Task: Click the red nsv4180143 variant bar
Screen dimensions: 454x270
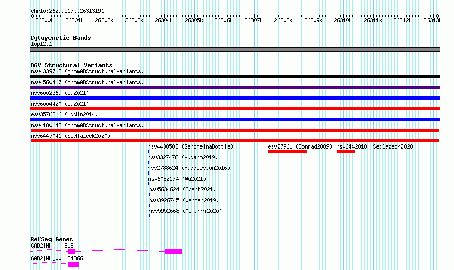Action: click(235, 130)
